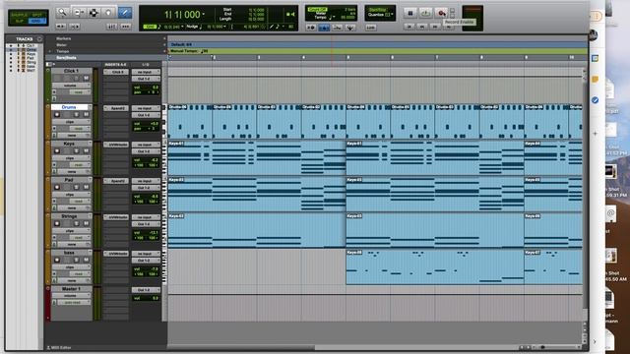
Task: Open the Master 1 output selector
Action: coord(146,290)
